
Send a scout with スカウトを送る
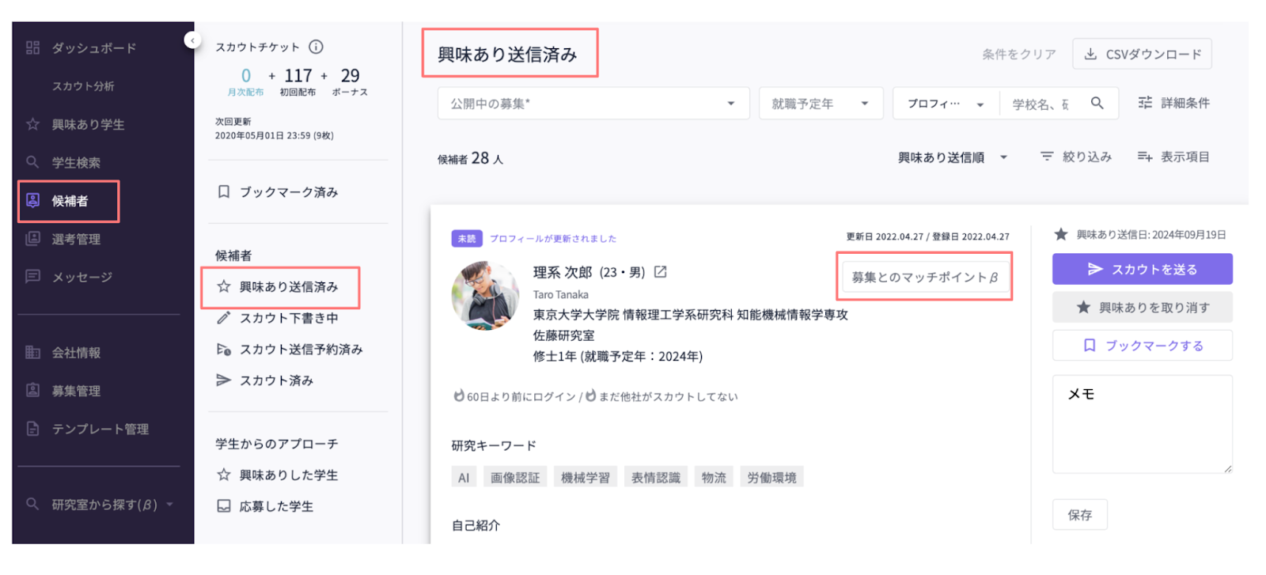(1142, 269)
